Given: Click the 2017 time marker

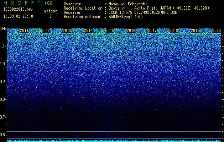Looking at the screenshot, I should pos(152,31).
